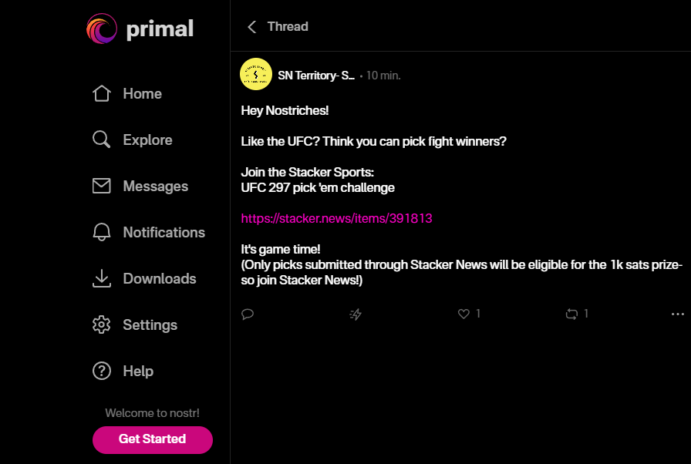Click the Home house icon

[101, 94]
